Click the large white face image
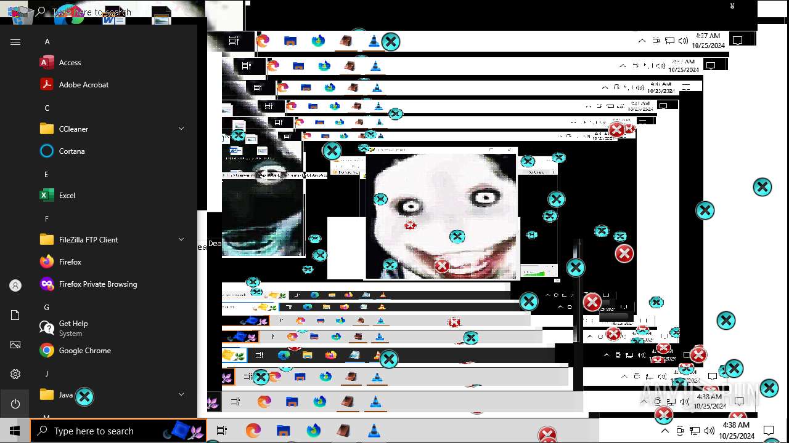The image size is (789, 443). (x=441, y=216)
